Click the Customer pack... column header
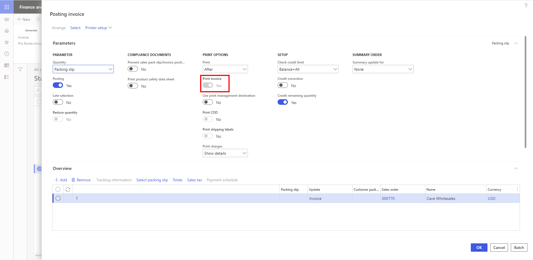The image size is (533, 260). point(366,189)
